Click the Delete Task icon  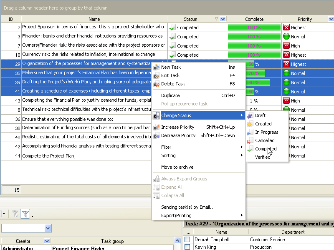point(156,84)
